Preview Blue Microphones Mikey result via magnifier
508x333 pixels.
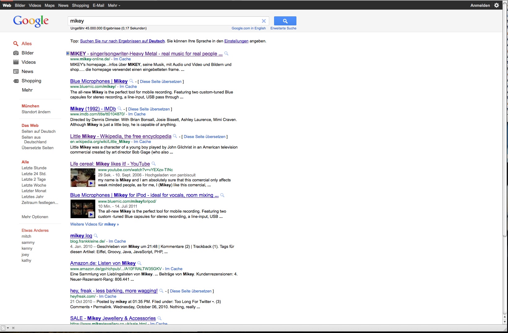131,81
